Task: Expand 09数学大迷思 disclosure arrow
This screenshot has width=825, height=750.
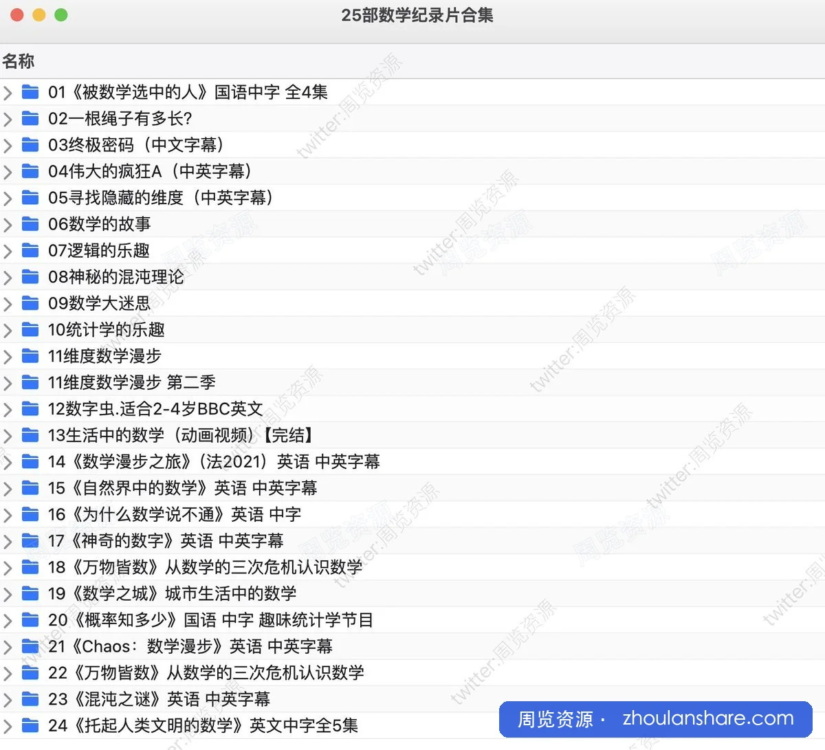Action: [x=8, y=303]
